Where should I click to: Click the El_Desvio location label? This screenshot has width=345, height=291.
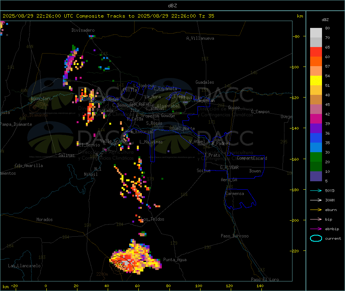tap(90, 145)
